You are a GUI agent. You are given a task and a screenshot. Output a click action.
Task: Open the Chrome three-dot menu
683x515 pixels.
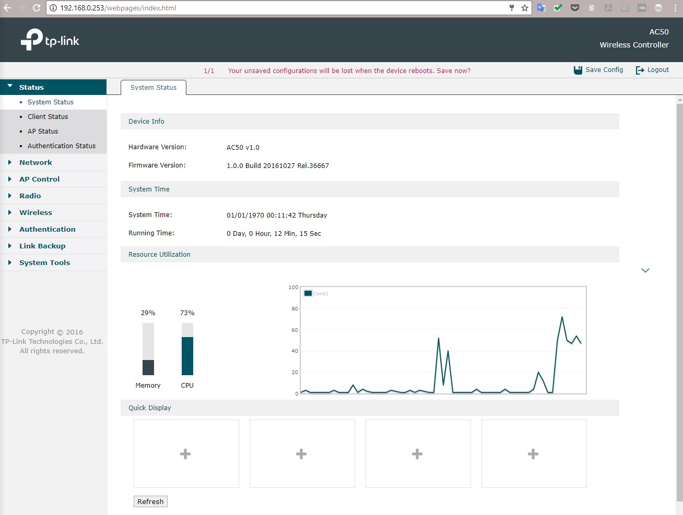[675, 8]
